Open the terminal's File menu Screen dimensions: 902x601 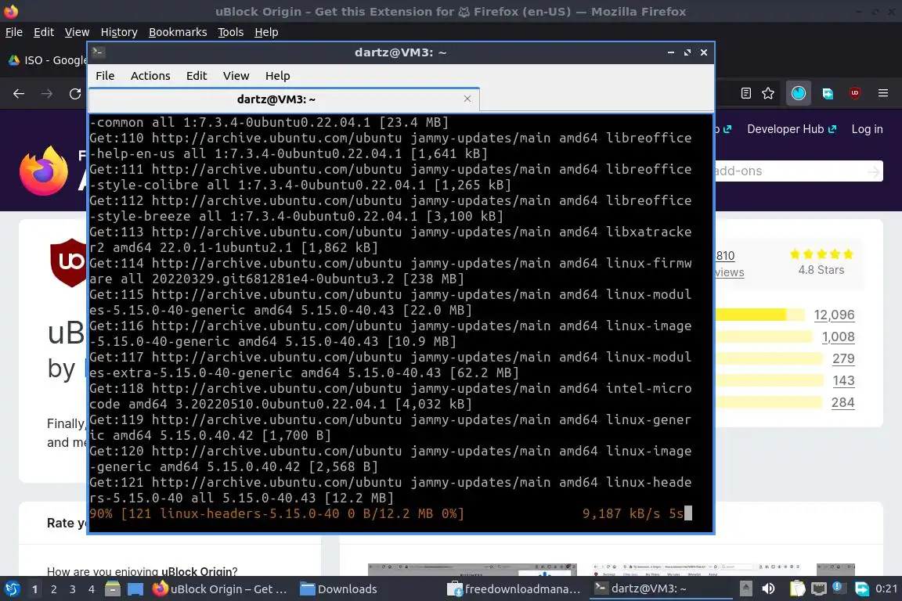tap(105, 76)
